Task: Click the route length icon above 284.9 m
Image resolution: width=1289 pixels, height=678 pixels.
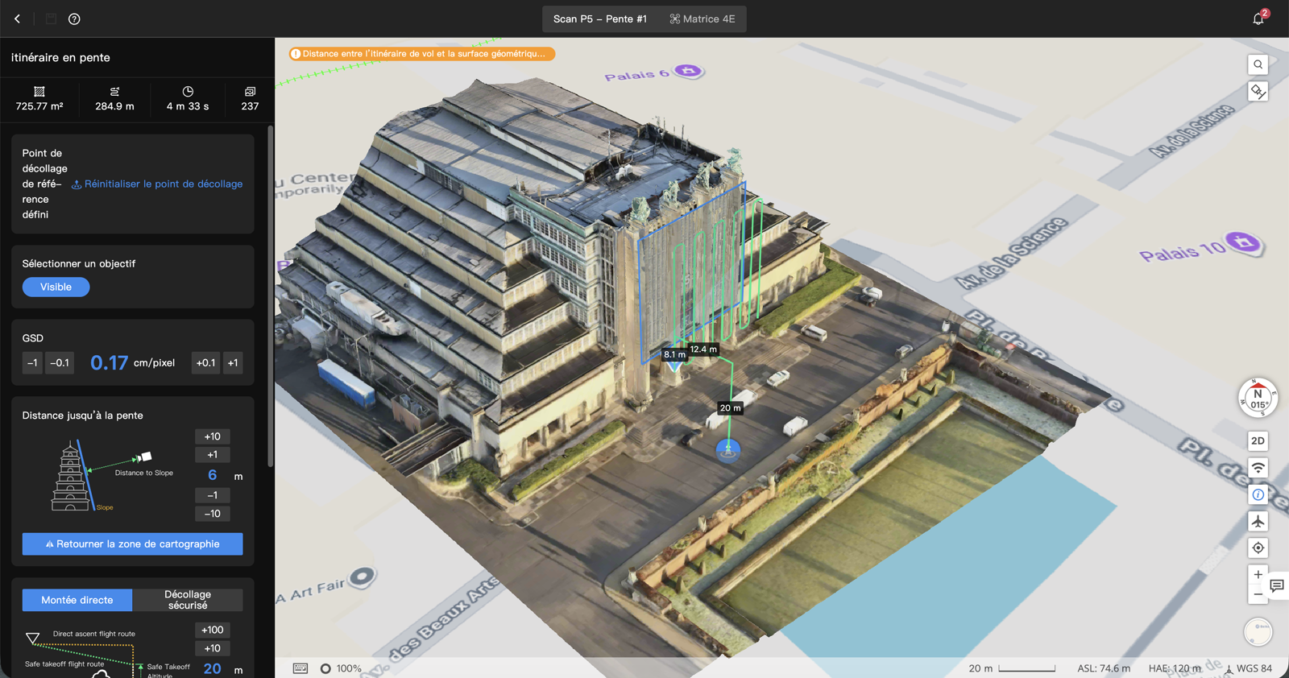Action: click(x=114, y=92)
